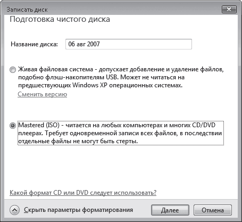Click the circular chevron icon beside Скрыть параметры форматирования

coord(14,210)
